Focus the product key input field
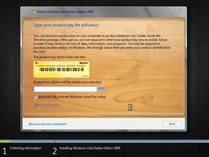 click(x=65, y=89)
